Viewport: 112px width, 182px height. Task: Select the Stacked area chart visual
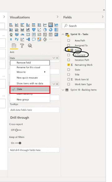click(x=56, y=25)
